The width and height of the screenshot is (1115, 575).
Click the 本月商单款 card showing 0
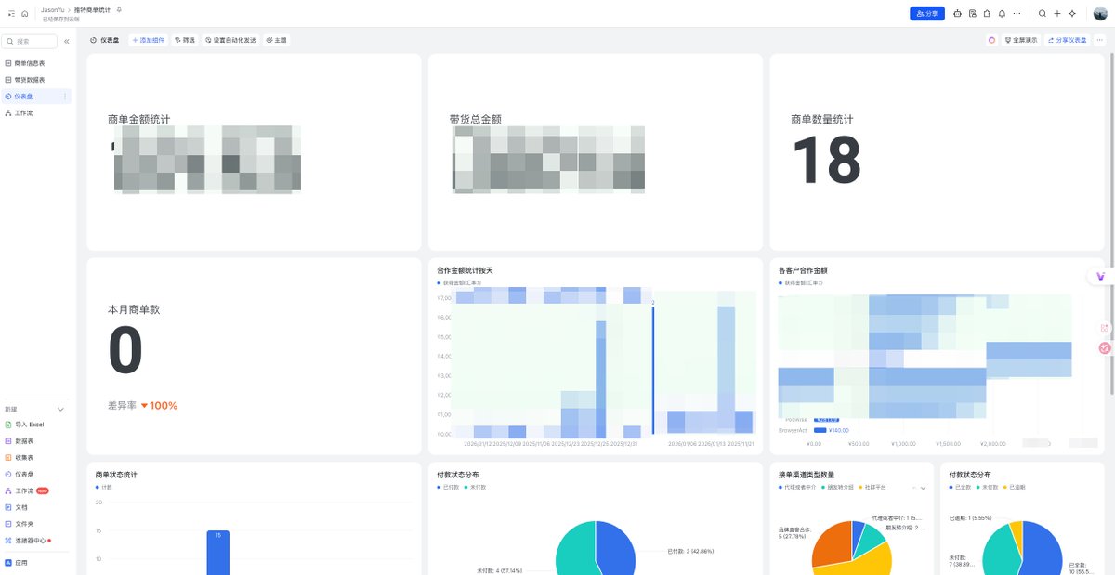click(254, 356)
